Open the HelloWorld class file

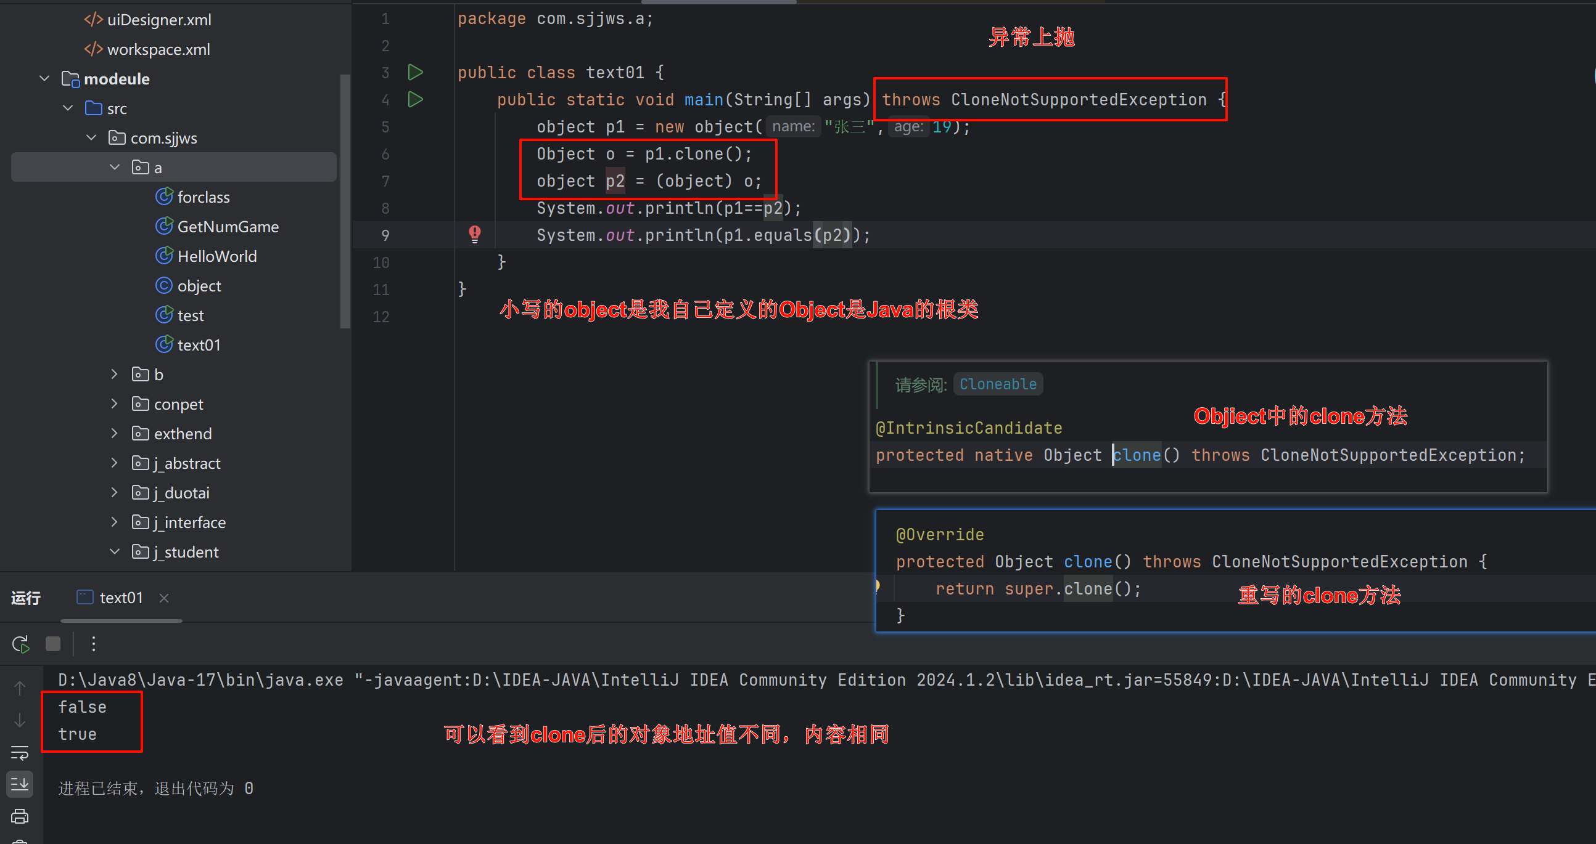pyautogui.click(x=217, y=256)
